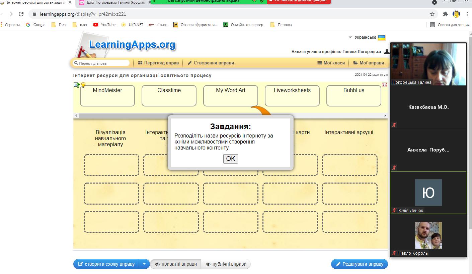The height and width of the screenshot is (274, 472).
Task: Click the Ukrainian flag icon
Action: point(382,37)
